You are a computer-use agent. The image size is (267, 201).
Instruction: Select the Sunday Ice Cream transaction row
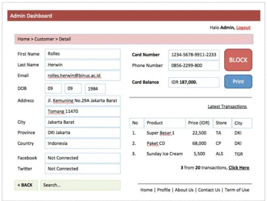click(x=190, y=154)
